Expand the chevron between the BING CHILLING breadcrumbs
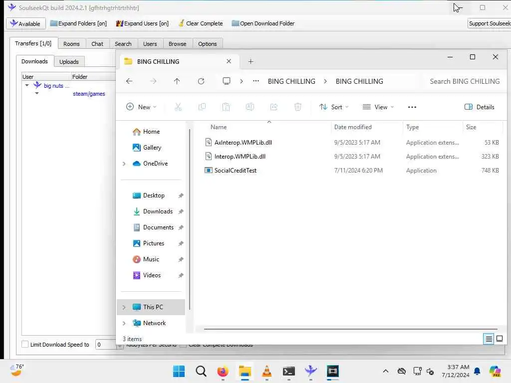 tap(325, 81)
